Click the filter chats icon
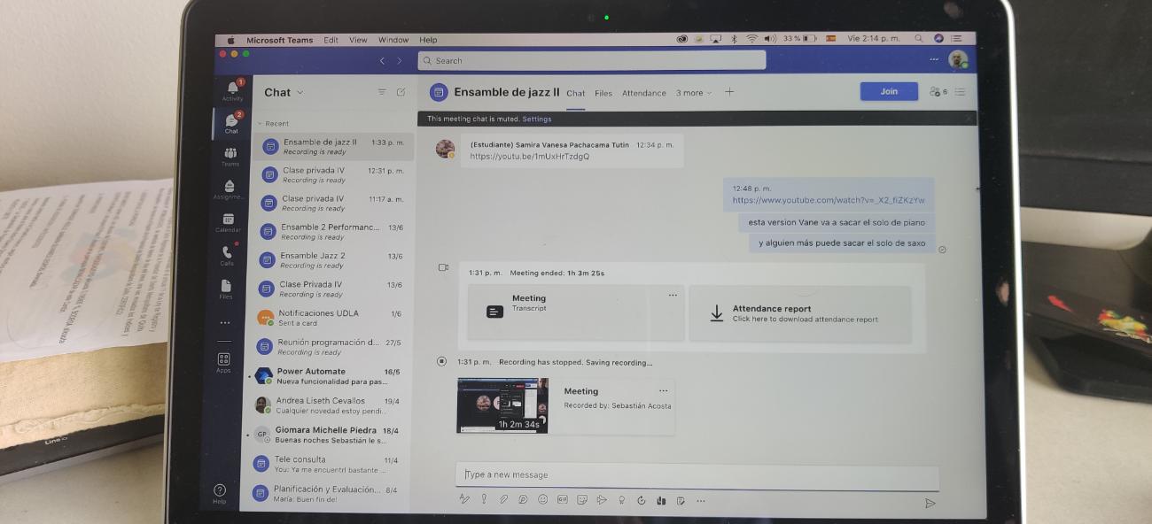This screenshot has width=1152, height=524. point(382,92)
